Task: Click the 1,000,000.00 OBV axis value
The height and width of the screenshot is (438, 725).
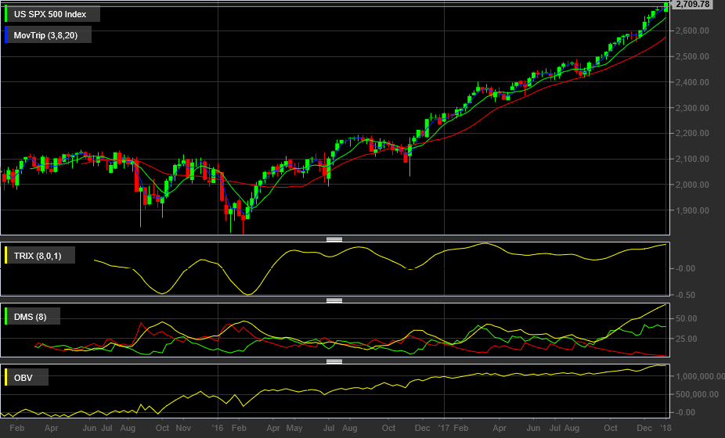Action: pyautogui.click(x=700, y=376)
